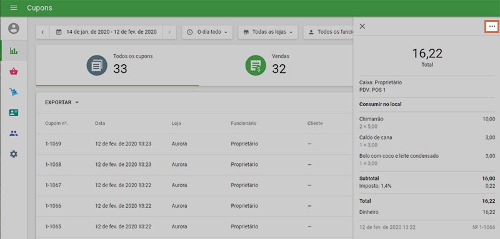Click the Nº 1-1066 receipt number
Image resolution: width=500 pixels, height=239 pixels.
coord(484,228)
